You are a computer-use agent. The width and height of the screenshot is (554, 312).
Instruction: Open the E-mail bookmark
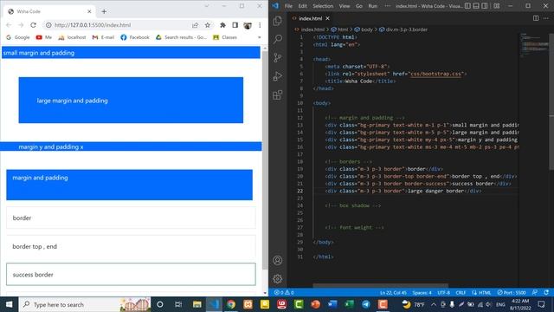coord(103,37)
